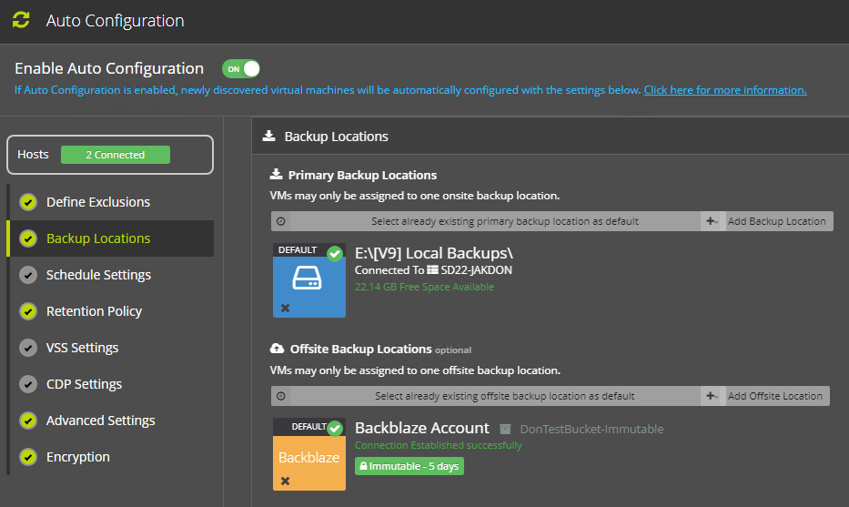The height and width of the screenshot is (507, 849).
Task: Click the Retention Policy checkmark icon
Action: (x=28, y=311)
